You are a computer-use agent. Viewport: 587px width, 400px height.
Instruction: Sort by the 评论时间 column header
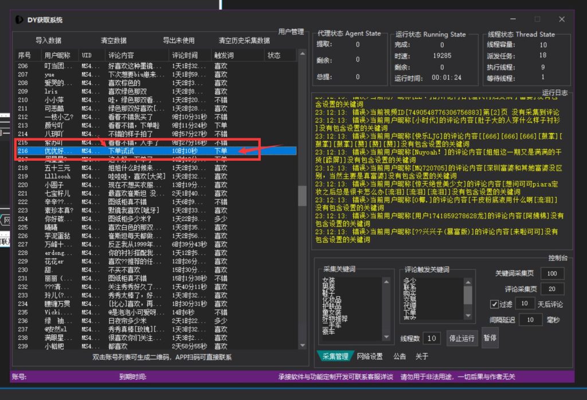click(185, 56)
